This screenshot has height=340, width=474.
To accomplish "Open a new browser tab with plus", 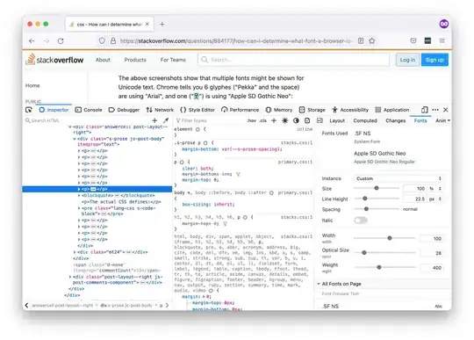I will [x=162, y=24].
